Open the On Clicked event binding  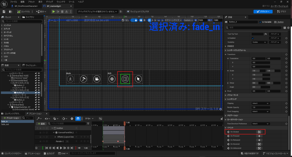tap(259, 132)
